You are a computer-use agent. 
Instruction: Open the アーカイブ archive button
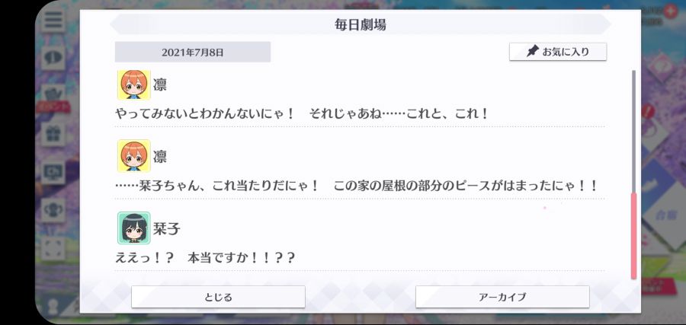pos(502,297)
